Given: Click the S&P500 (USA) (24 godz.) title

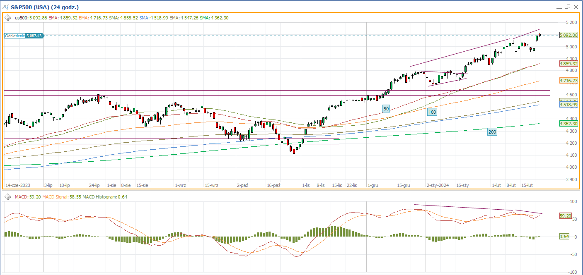Looking at the screenshot, I should [x=44, y=7].
